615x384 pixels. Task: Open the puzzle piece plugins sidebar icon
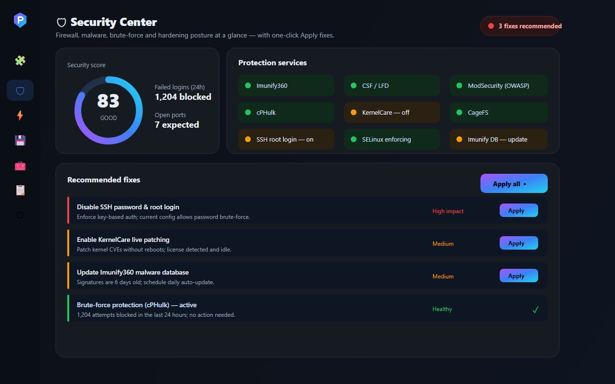point(20,61)
